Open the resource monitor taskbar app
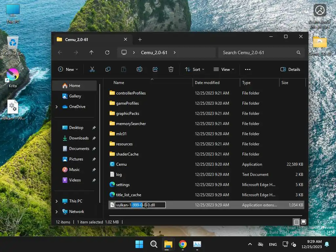Screen dimensions: 336x252 pyautogui.click(x=197, y=244)
